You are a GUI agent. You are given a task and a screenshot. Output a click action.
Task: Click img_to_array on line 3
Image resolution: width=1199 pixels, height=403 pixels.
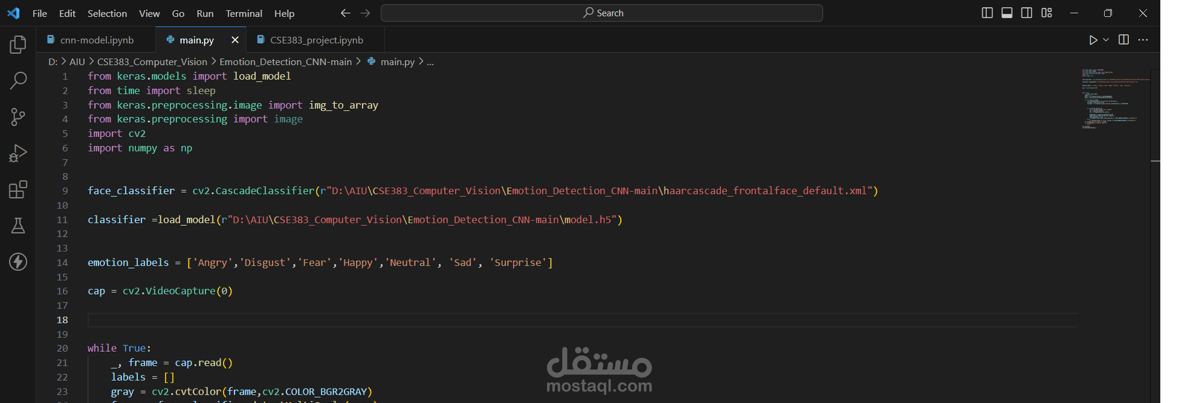(x=344, y=105)
